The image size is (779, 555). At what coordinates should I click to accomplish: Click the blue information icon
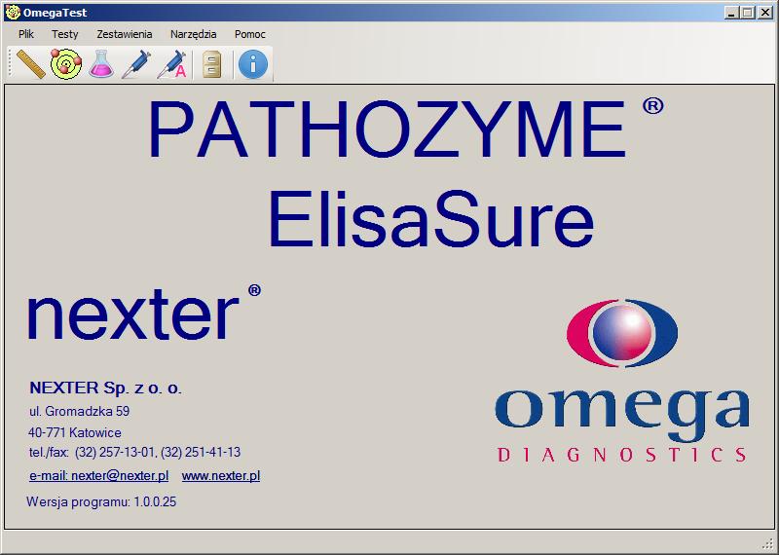(253, 65)
